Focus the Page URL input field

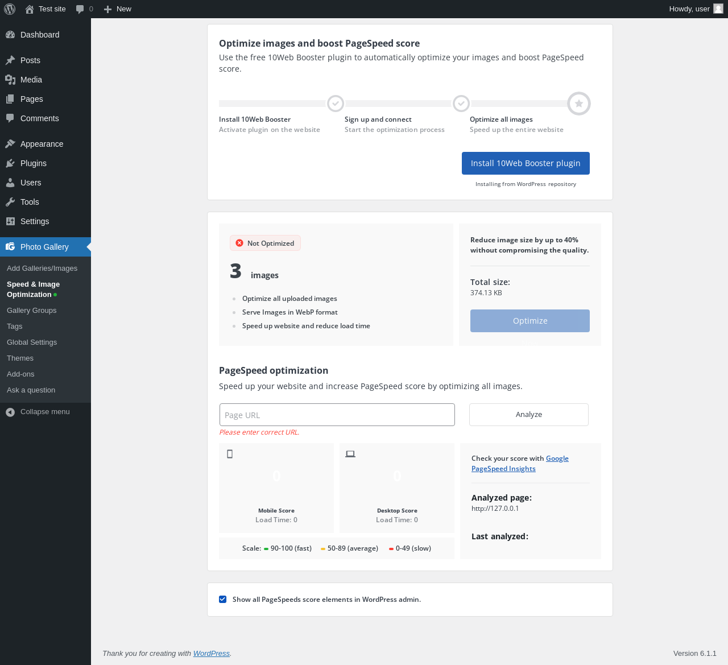click(337, 415)
